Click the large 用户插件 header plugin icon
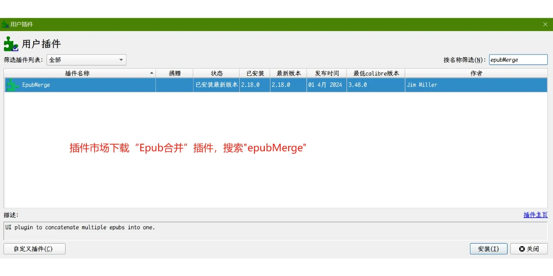The width and height of the screenshot is (553, 276). 11,44
